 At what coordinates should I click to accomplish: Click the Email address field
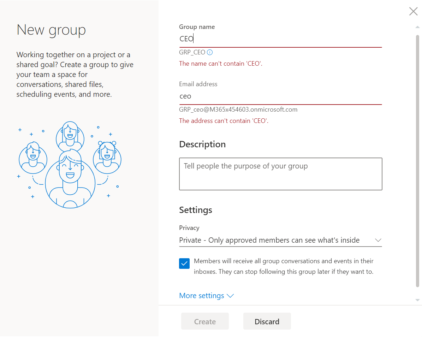[x=281, y=96]
